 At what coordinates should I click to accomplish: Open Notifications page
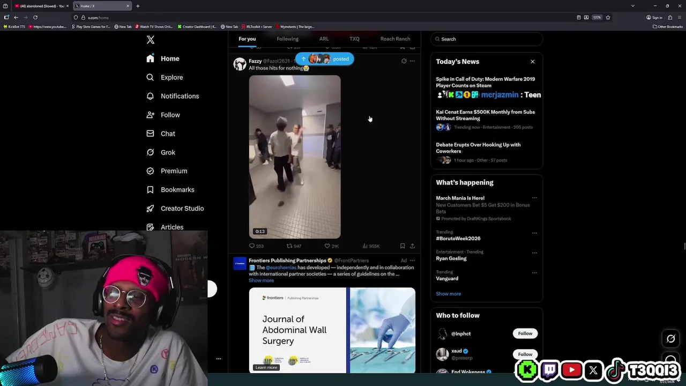click(173, 96)
